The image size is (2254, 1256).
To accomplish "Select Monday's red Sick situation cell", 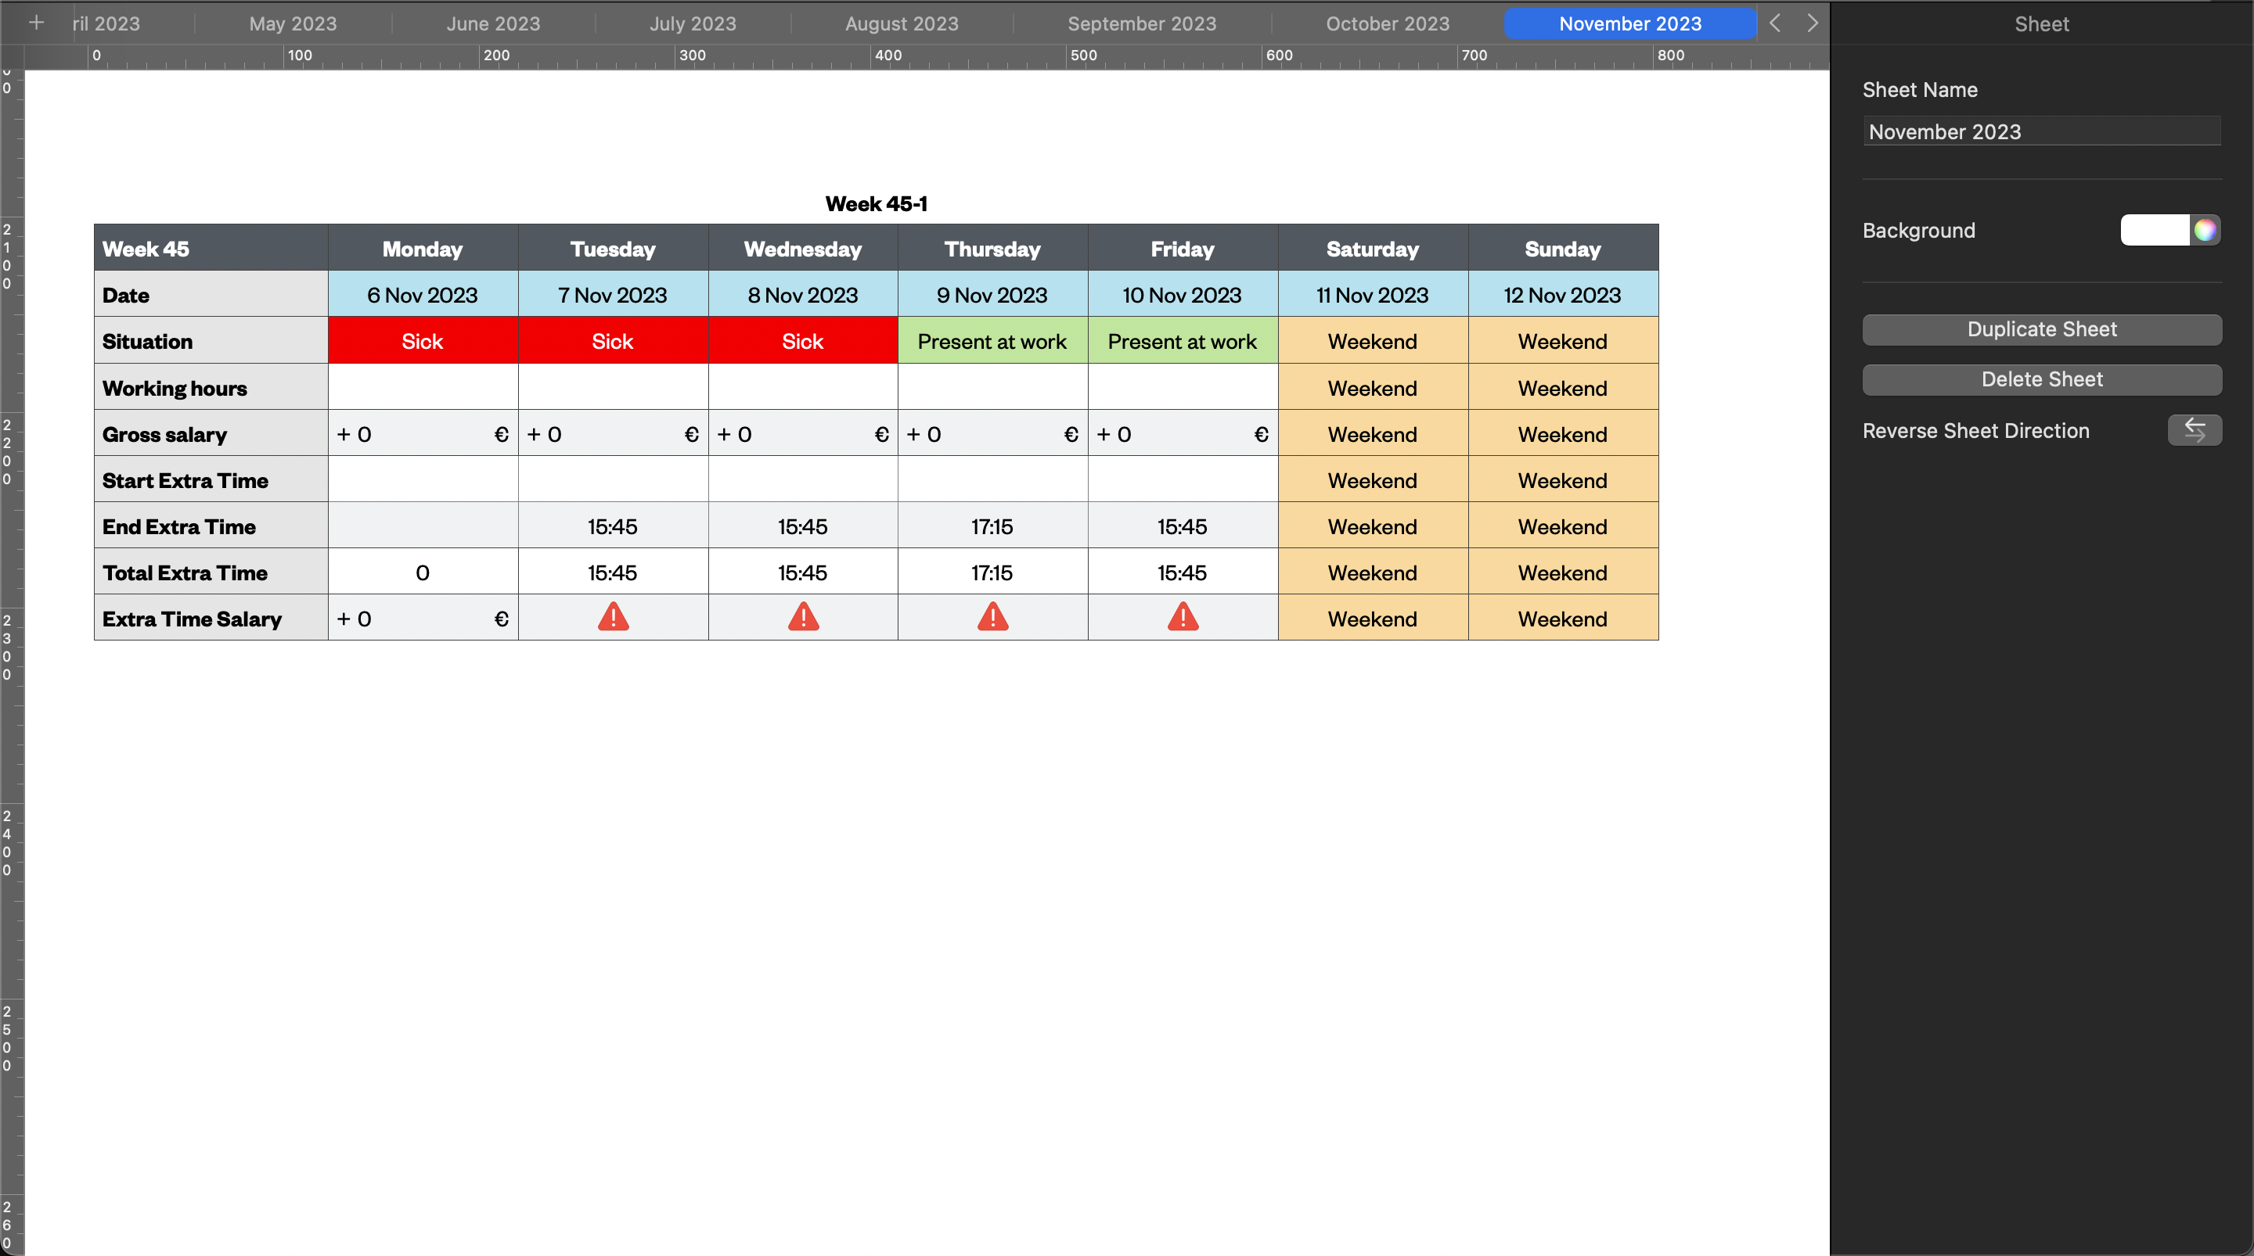I will (x=423, y=341).
